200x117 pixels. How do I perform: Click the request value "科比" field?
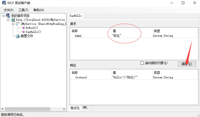pos(132,36)
